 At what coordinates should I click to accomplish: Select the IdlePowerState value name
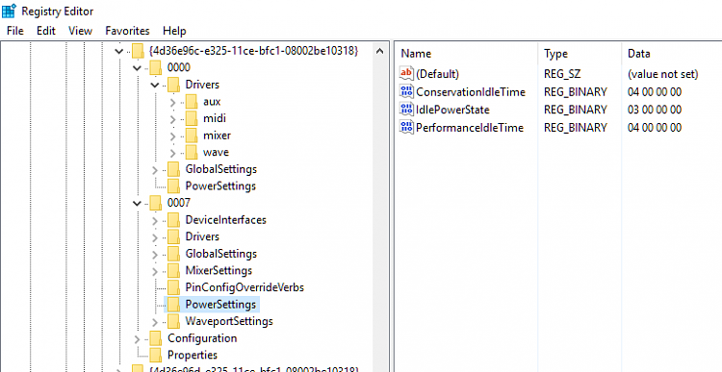(452, 110)
